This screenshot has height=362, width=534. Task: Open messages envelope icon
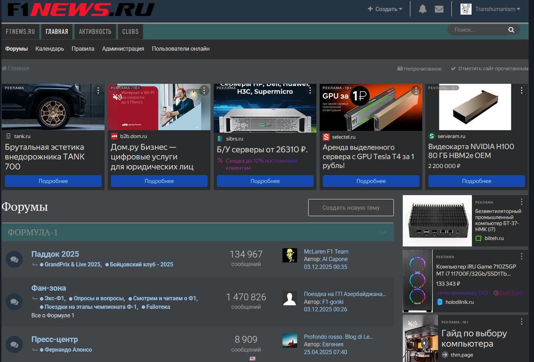point(439,9)
